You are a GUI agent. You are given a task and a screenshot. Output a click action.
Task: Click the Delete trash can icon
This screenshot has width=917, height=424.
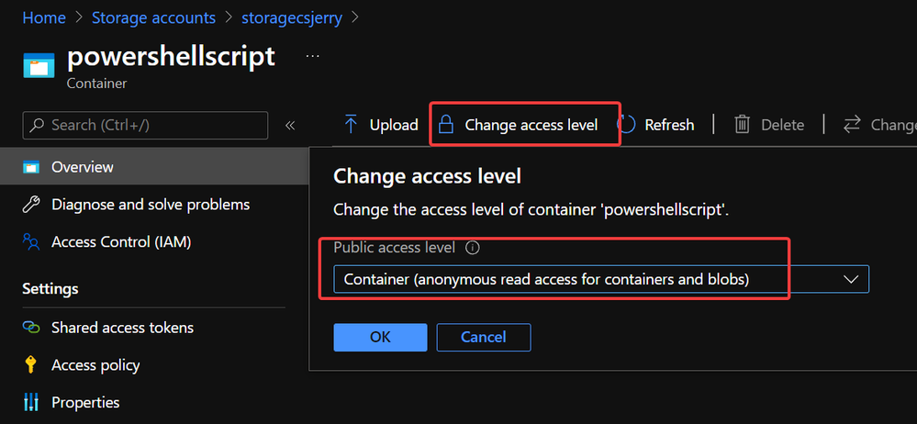click(743, 125)
